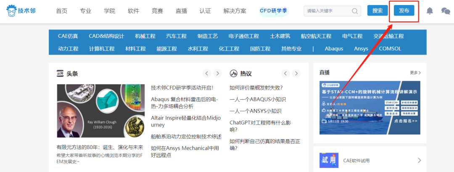The width and height of the screenshot is (454, 172).
Task: Click CAE软件试用 text label
Action: 356,161
